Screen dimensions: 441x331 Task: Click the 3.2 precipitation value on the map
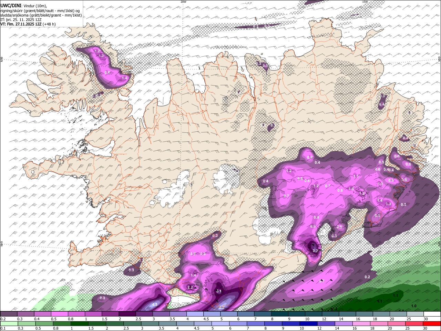click(x=315, y=251)
